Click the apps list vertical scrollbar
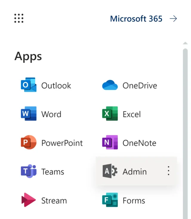This screenshot has height=219, width=191. point(185,120)
